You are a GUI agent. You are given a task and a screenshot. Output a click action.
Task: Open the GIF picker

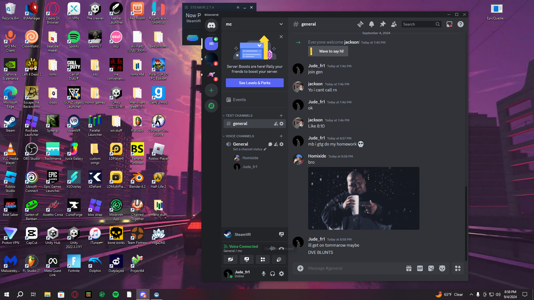click(420, 268)
